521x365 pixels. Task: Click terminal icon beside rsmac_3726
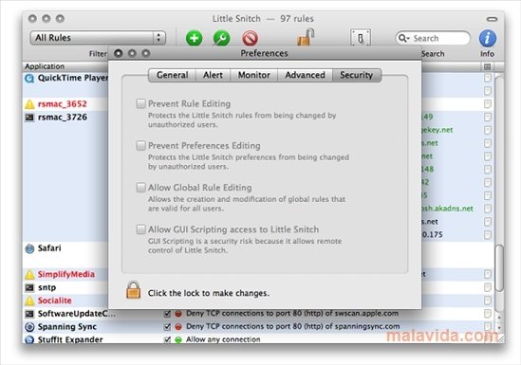click(x=29, y=118)
